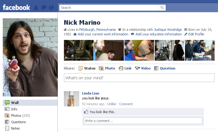This screenshot has height=132, width=218.
Task: Click Linda Liao's avatar thumbnail
Action: pyautogui.click(x=72, y=99)
